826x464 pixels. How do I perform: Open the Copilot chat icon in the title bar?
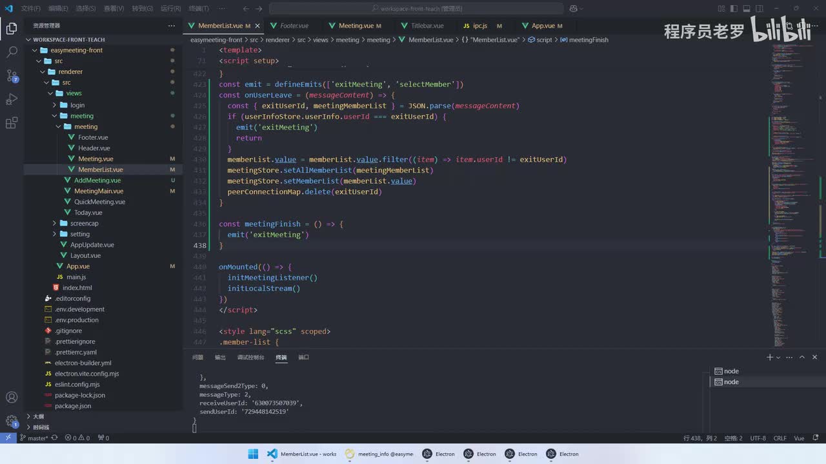coord(573,9)
